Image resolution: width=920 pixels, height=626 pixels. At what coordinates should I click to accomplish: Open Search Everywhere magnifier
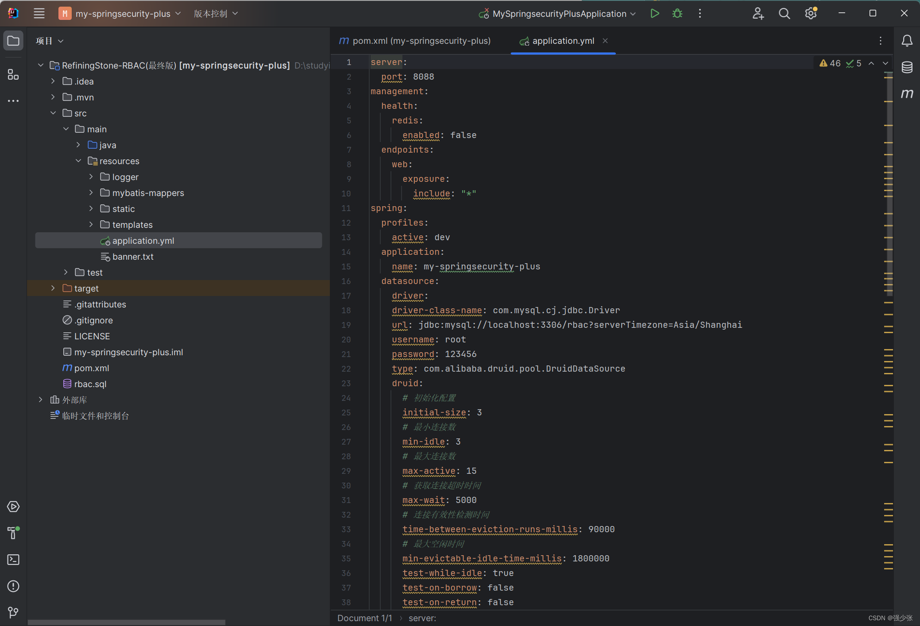tap(784, 14)
